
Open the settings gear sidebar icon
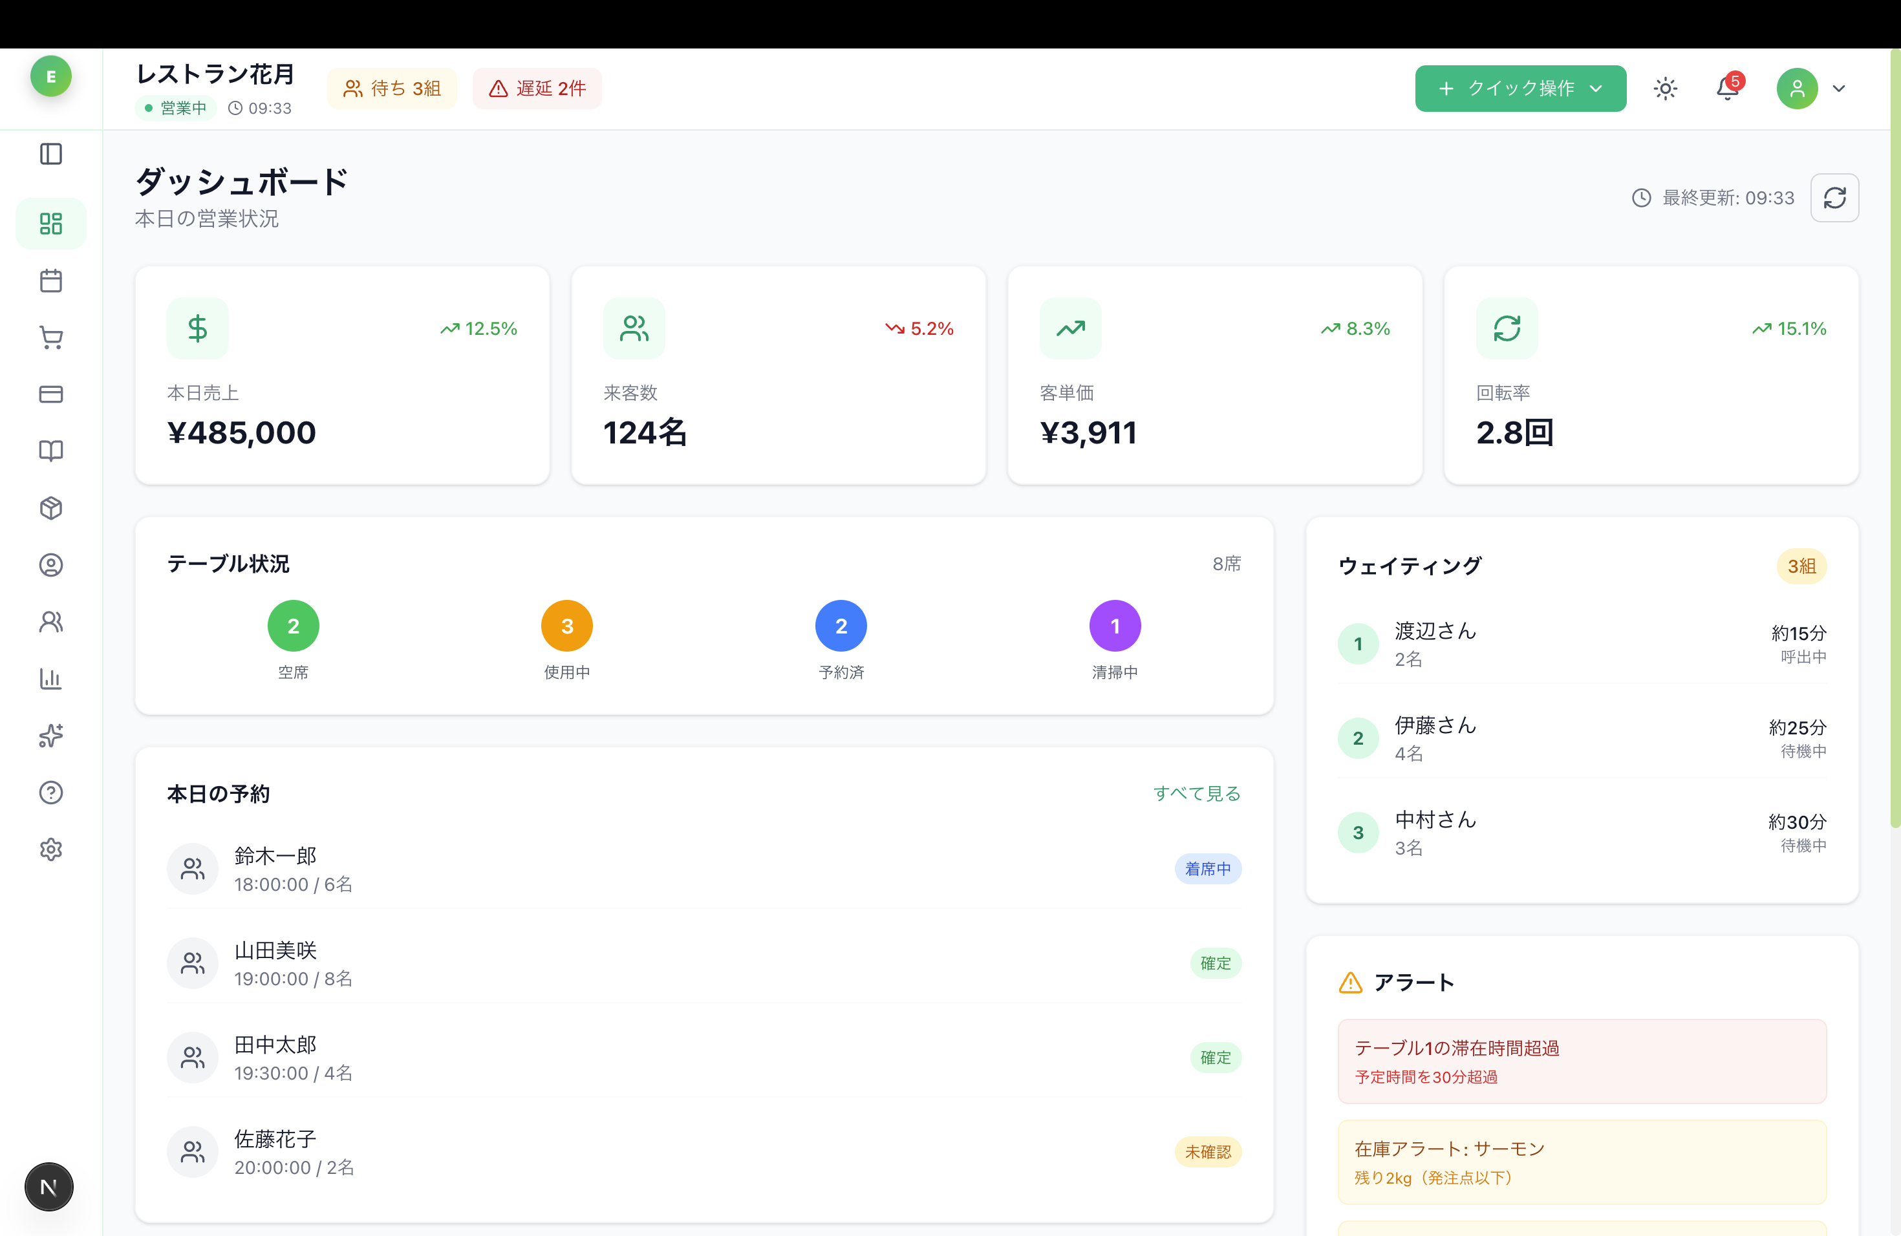tap(50, 849)
